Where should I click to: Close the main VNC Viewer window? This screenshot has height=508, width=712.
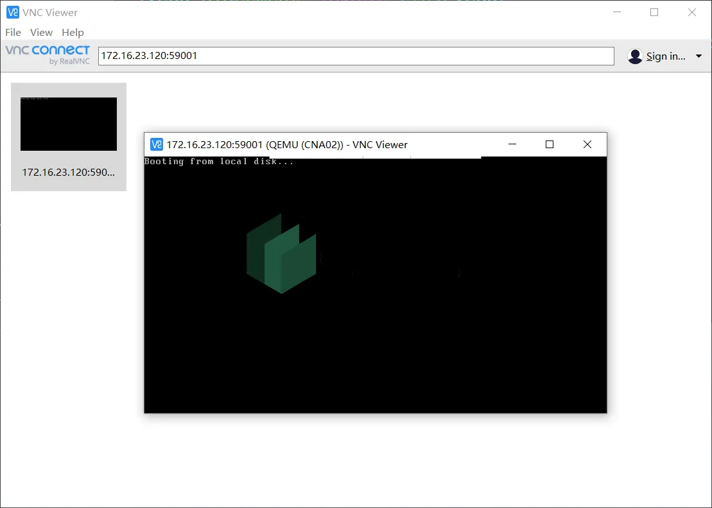(692, 12)
